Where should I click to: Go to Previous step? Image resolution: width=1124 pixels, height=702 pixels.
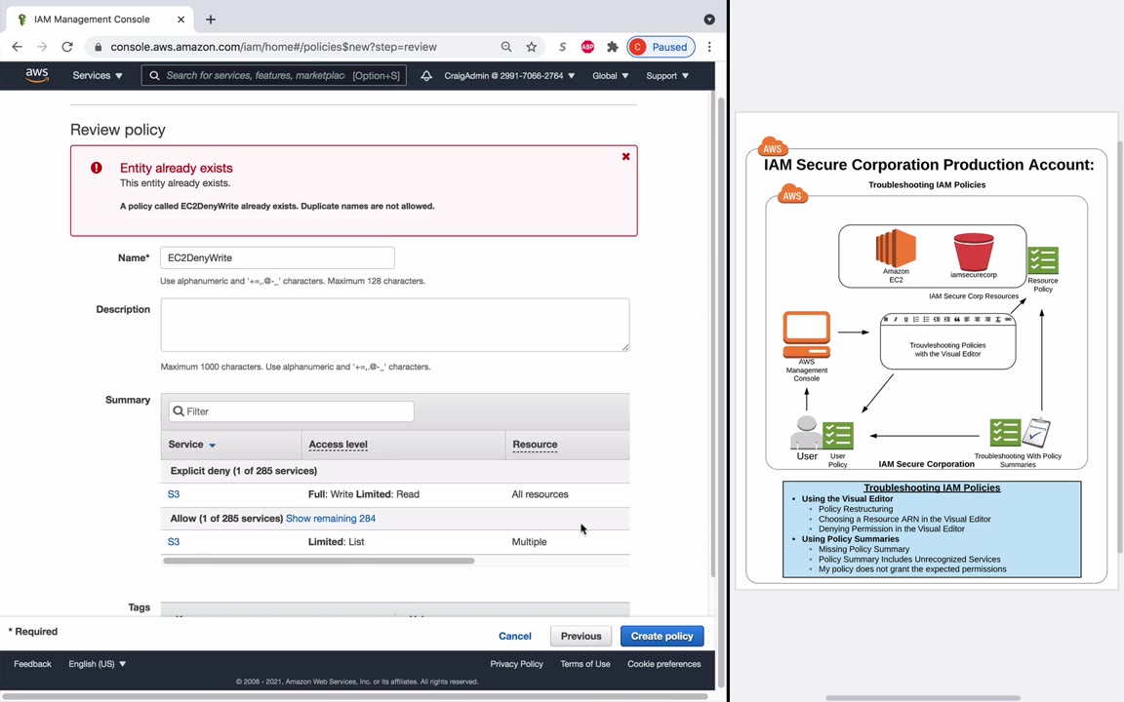[x=581, y=636]
